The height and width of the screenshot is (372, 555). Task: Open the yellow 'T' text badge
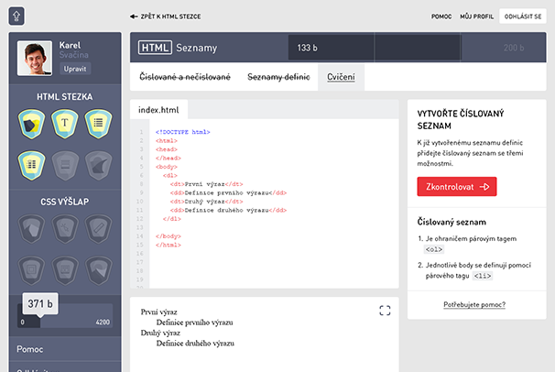coord(65,123)
